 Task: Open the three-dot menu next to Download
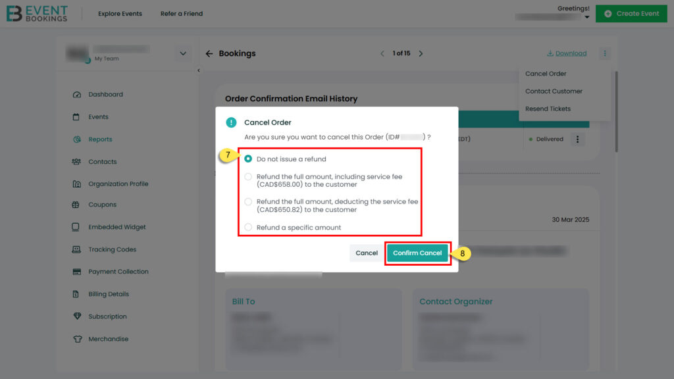(605, 53)
